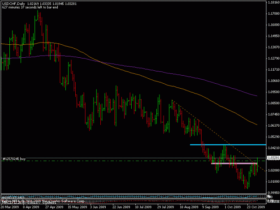
Task: Click the highlighted 1.03281 current price tag
Action: pyautogui.click(x=273, y=158)
